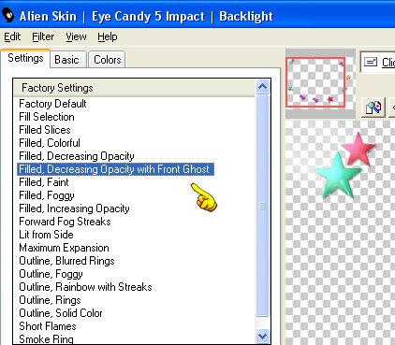Choose 'Outline, Rainbow with Streaks' preset
Screen dimensions: 395x345
pyautogui.click(x=85, y=287)
